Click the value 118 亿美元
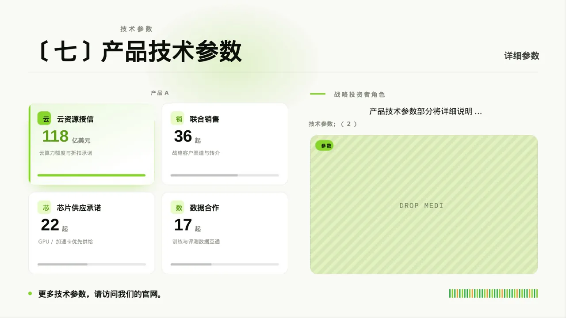The width and height of the screenshot is (566, 318). (66, 136)
